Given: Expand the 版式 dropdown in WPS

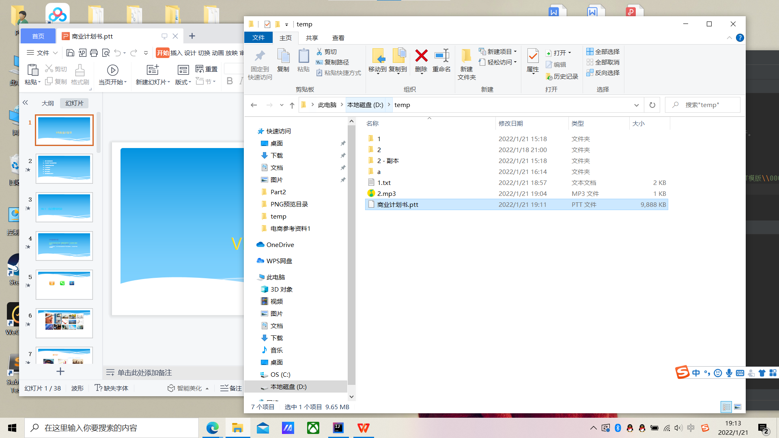Looking at the screenshot, I should [191, 82].
